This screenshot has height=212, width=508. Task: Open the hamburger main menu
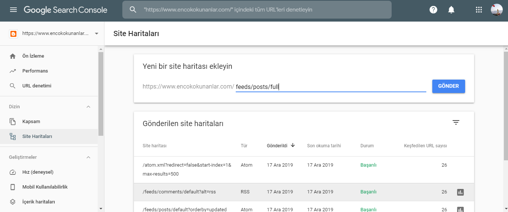tap(13, 10)
